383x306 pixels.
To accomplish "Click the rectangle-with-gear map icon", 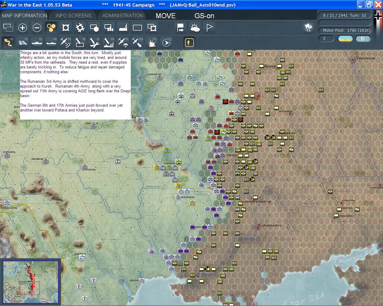I will 152,28.
